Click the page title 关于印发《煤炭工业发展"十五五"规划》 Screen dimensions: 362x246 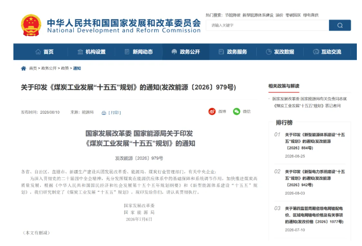pos(128,87)
